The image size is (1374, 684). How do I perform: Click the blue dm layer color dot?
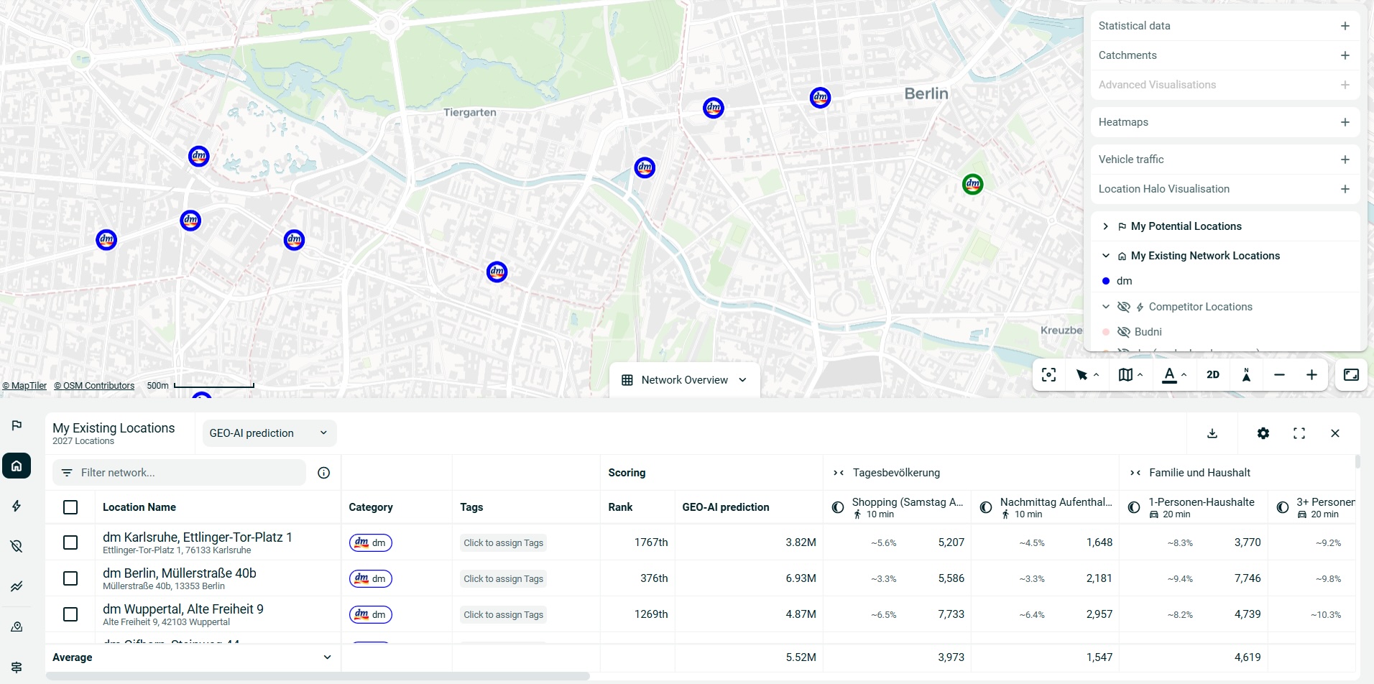pos(1106,281)
